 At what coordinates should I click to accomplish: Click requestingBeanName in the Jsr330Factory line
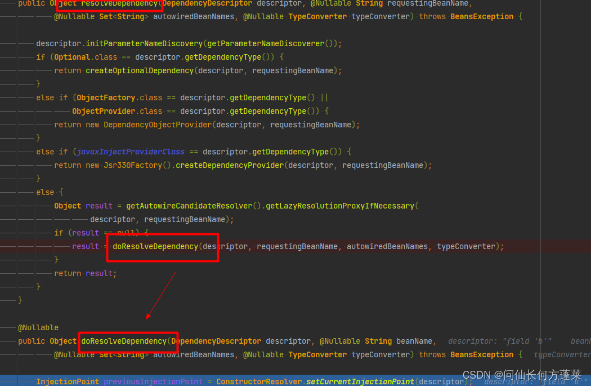(383, 166)
